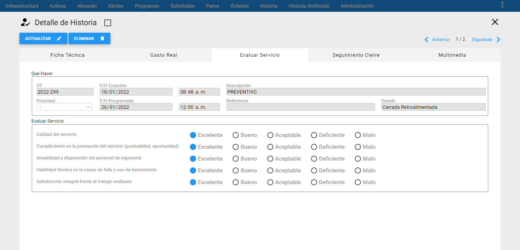This screenshot has width=520, height=250.
Task: Click the ELIMINAR button
Action: point(89,38)
